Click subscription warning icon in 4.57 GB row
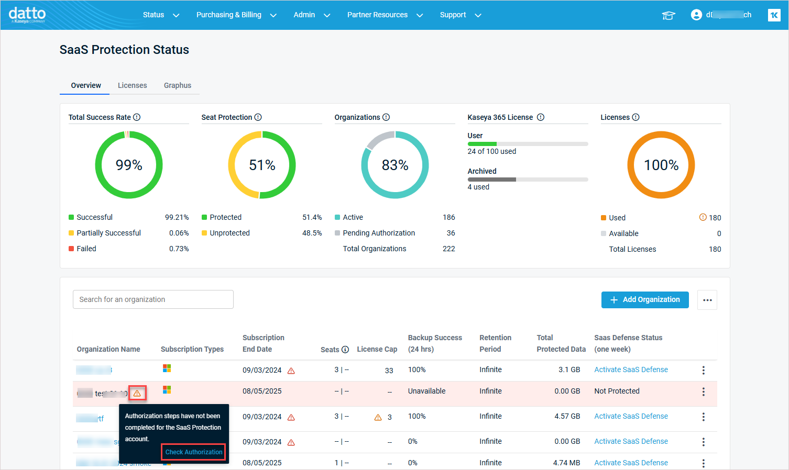The image size is (789, 470). pos(291,417)
